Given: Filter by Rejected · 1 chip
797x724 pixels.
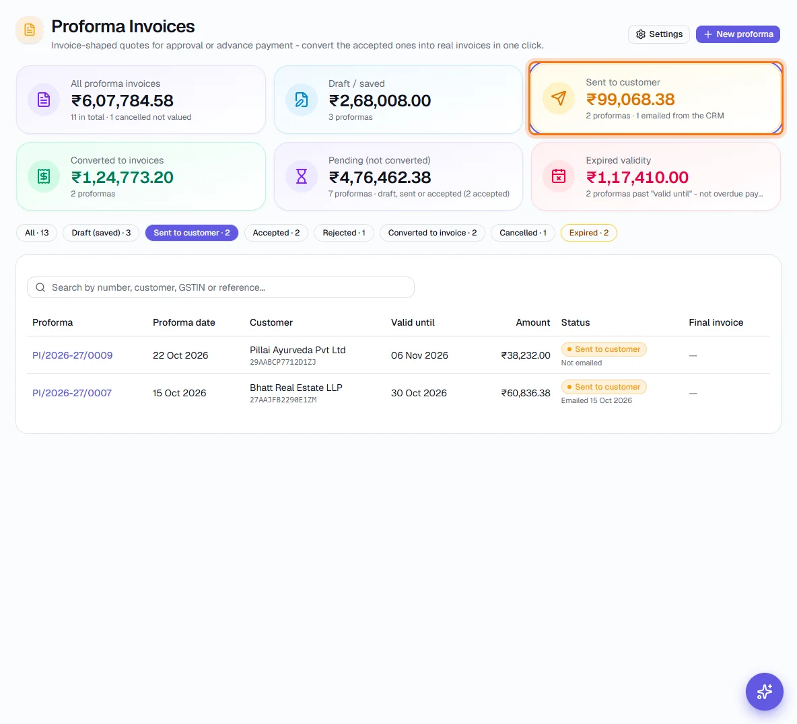Looking at the screenshot, I should tap(343, 233).
